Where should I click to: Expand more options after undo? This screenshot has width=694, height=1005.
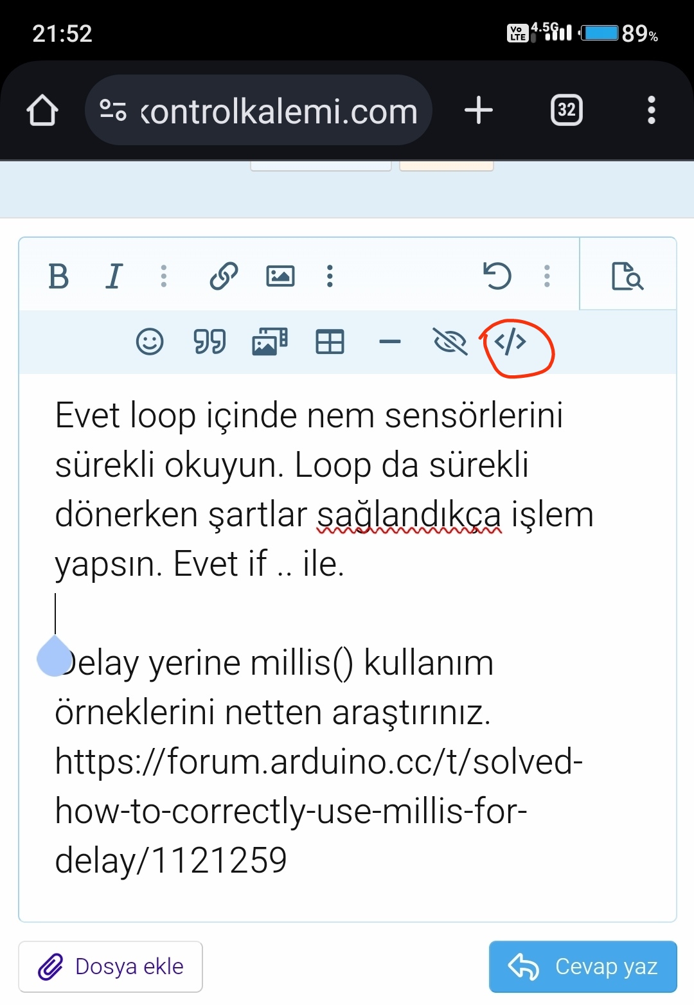(547, 276)
